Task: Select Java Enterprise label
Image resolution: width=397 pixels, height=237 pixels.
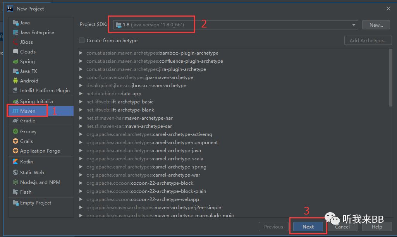Action: point(37,33)
